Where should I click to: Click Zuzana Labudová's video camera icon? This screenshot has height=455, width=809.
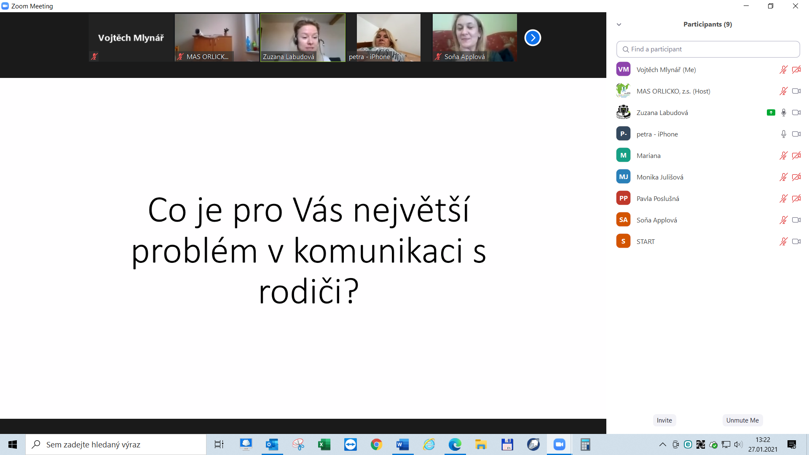[796, 112]
